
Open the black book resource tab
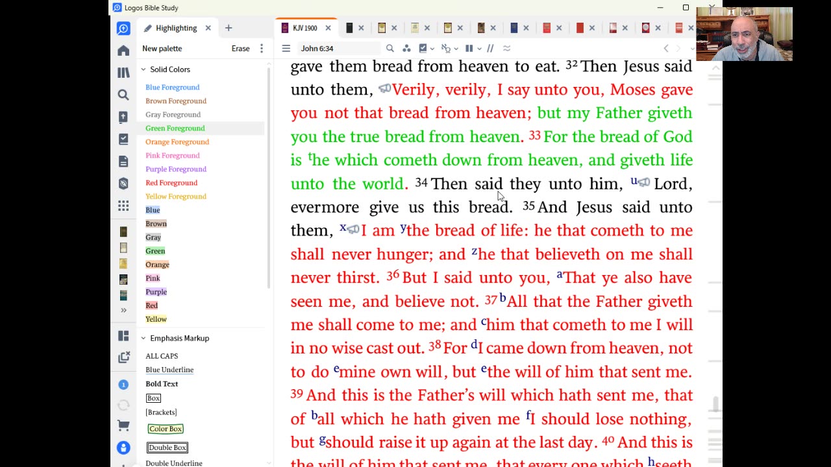click(x=349, y=28)
